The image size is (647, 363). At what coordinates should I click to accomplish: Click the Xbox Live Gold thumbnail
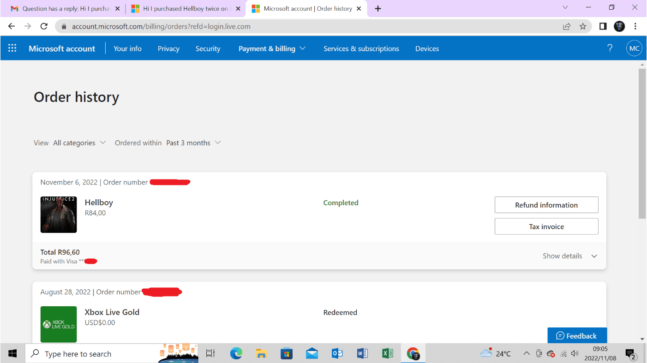[x=59, y=324]
